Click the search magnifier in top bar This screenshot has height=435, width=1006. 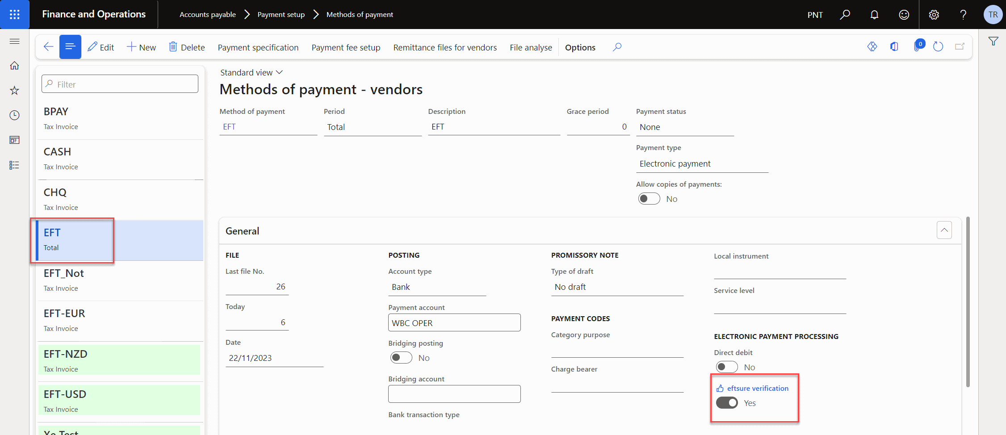click(845, 14)
